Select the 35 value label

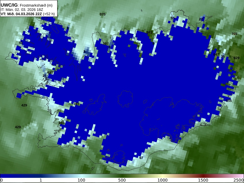click(x=223, y=57)
